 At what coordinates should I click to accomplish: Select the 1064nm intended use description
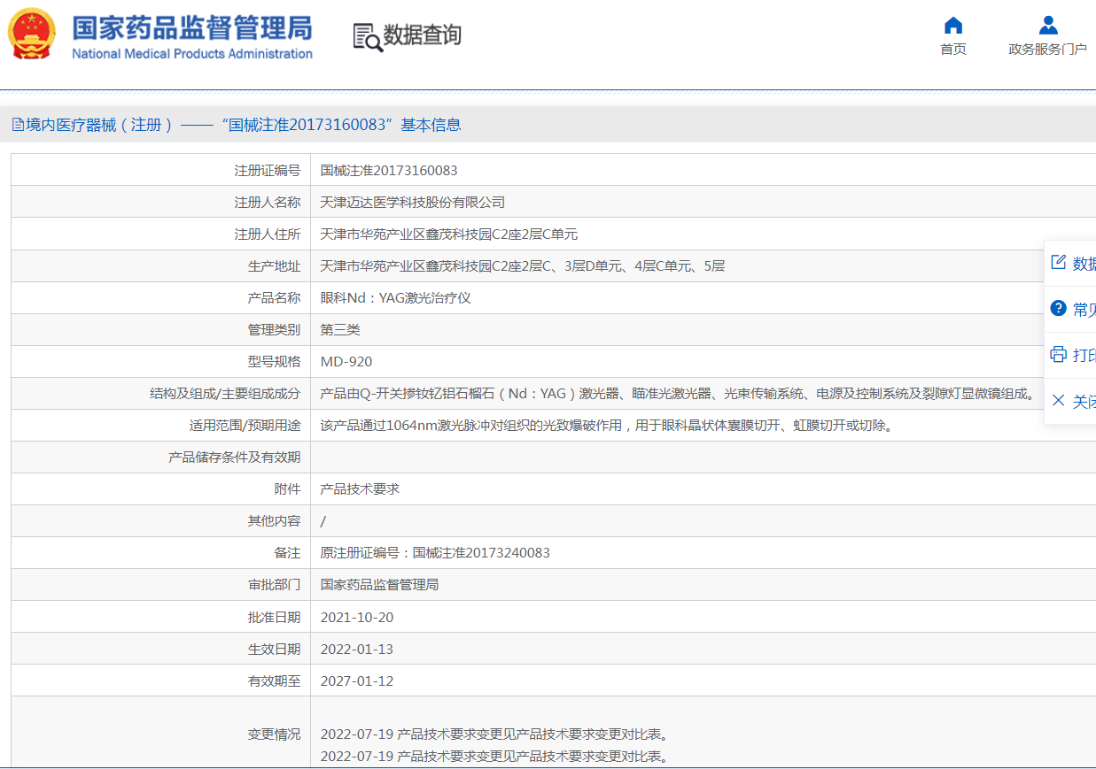[x=606, y=426]
